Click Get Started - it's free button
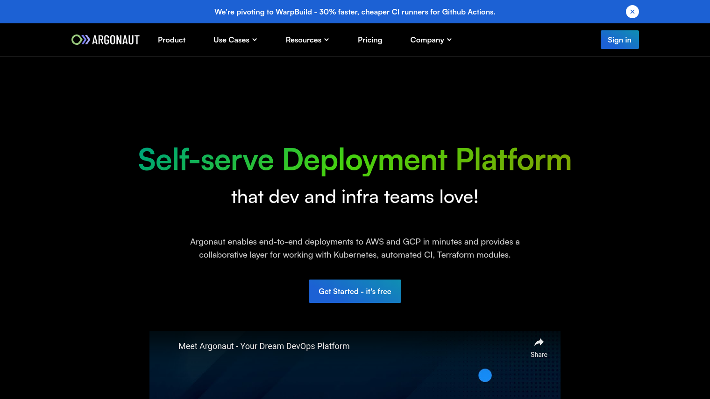The height and width of the screenshot is (399, 710). tap(355, 291)
